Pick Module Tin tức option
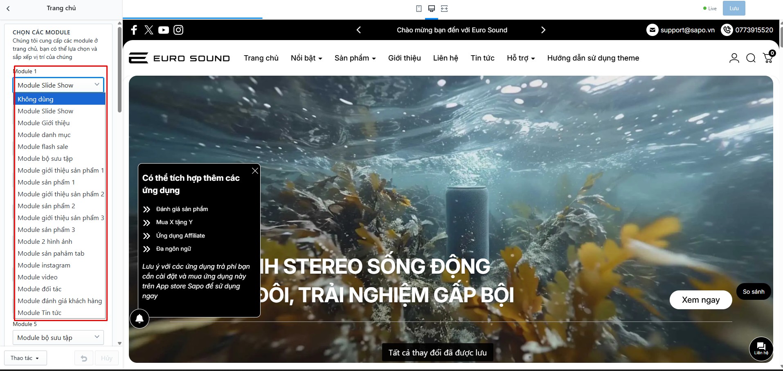This screenshot has height=371, width=783. 60,313
